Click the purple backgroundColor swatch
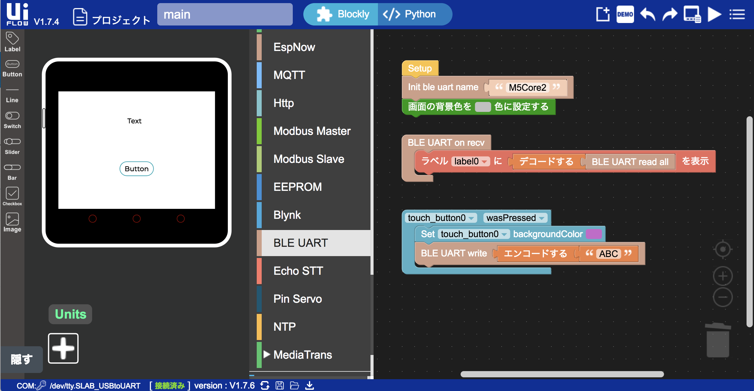The height and width of the screenshot is (391, 754). (x=594, y=234)
